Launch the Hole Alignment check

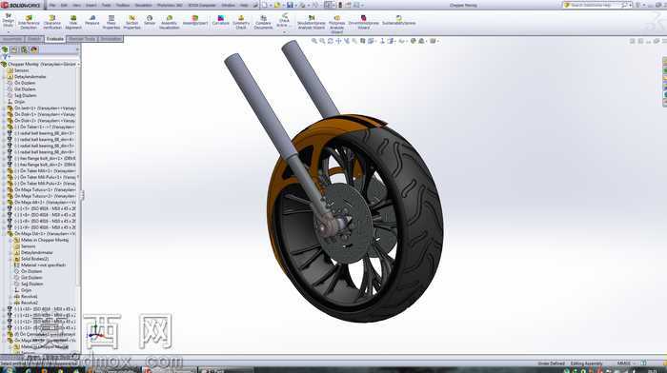click(73, 23)
